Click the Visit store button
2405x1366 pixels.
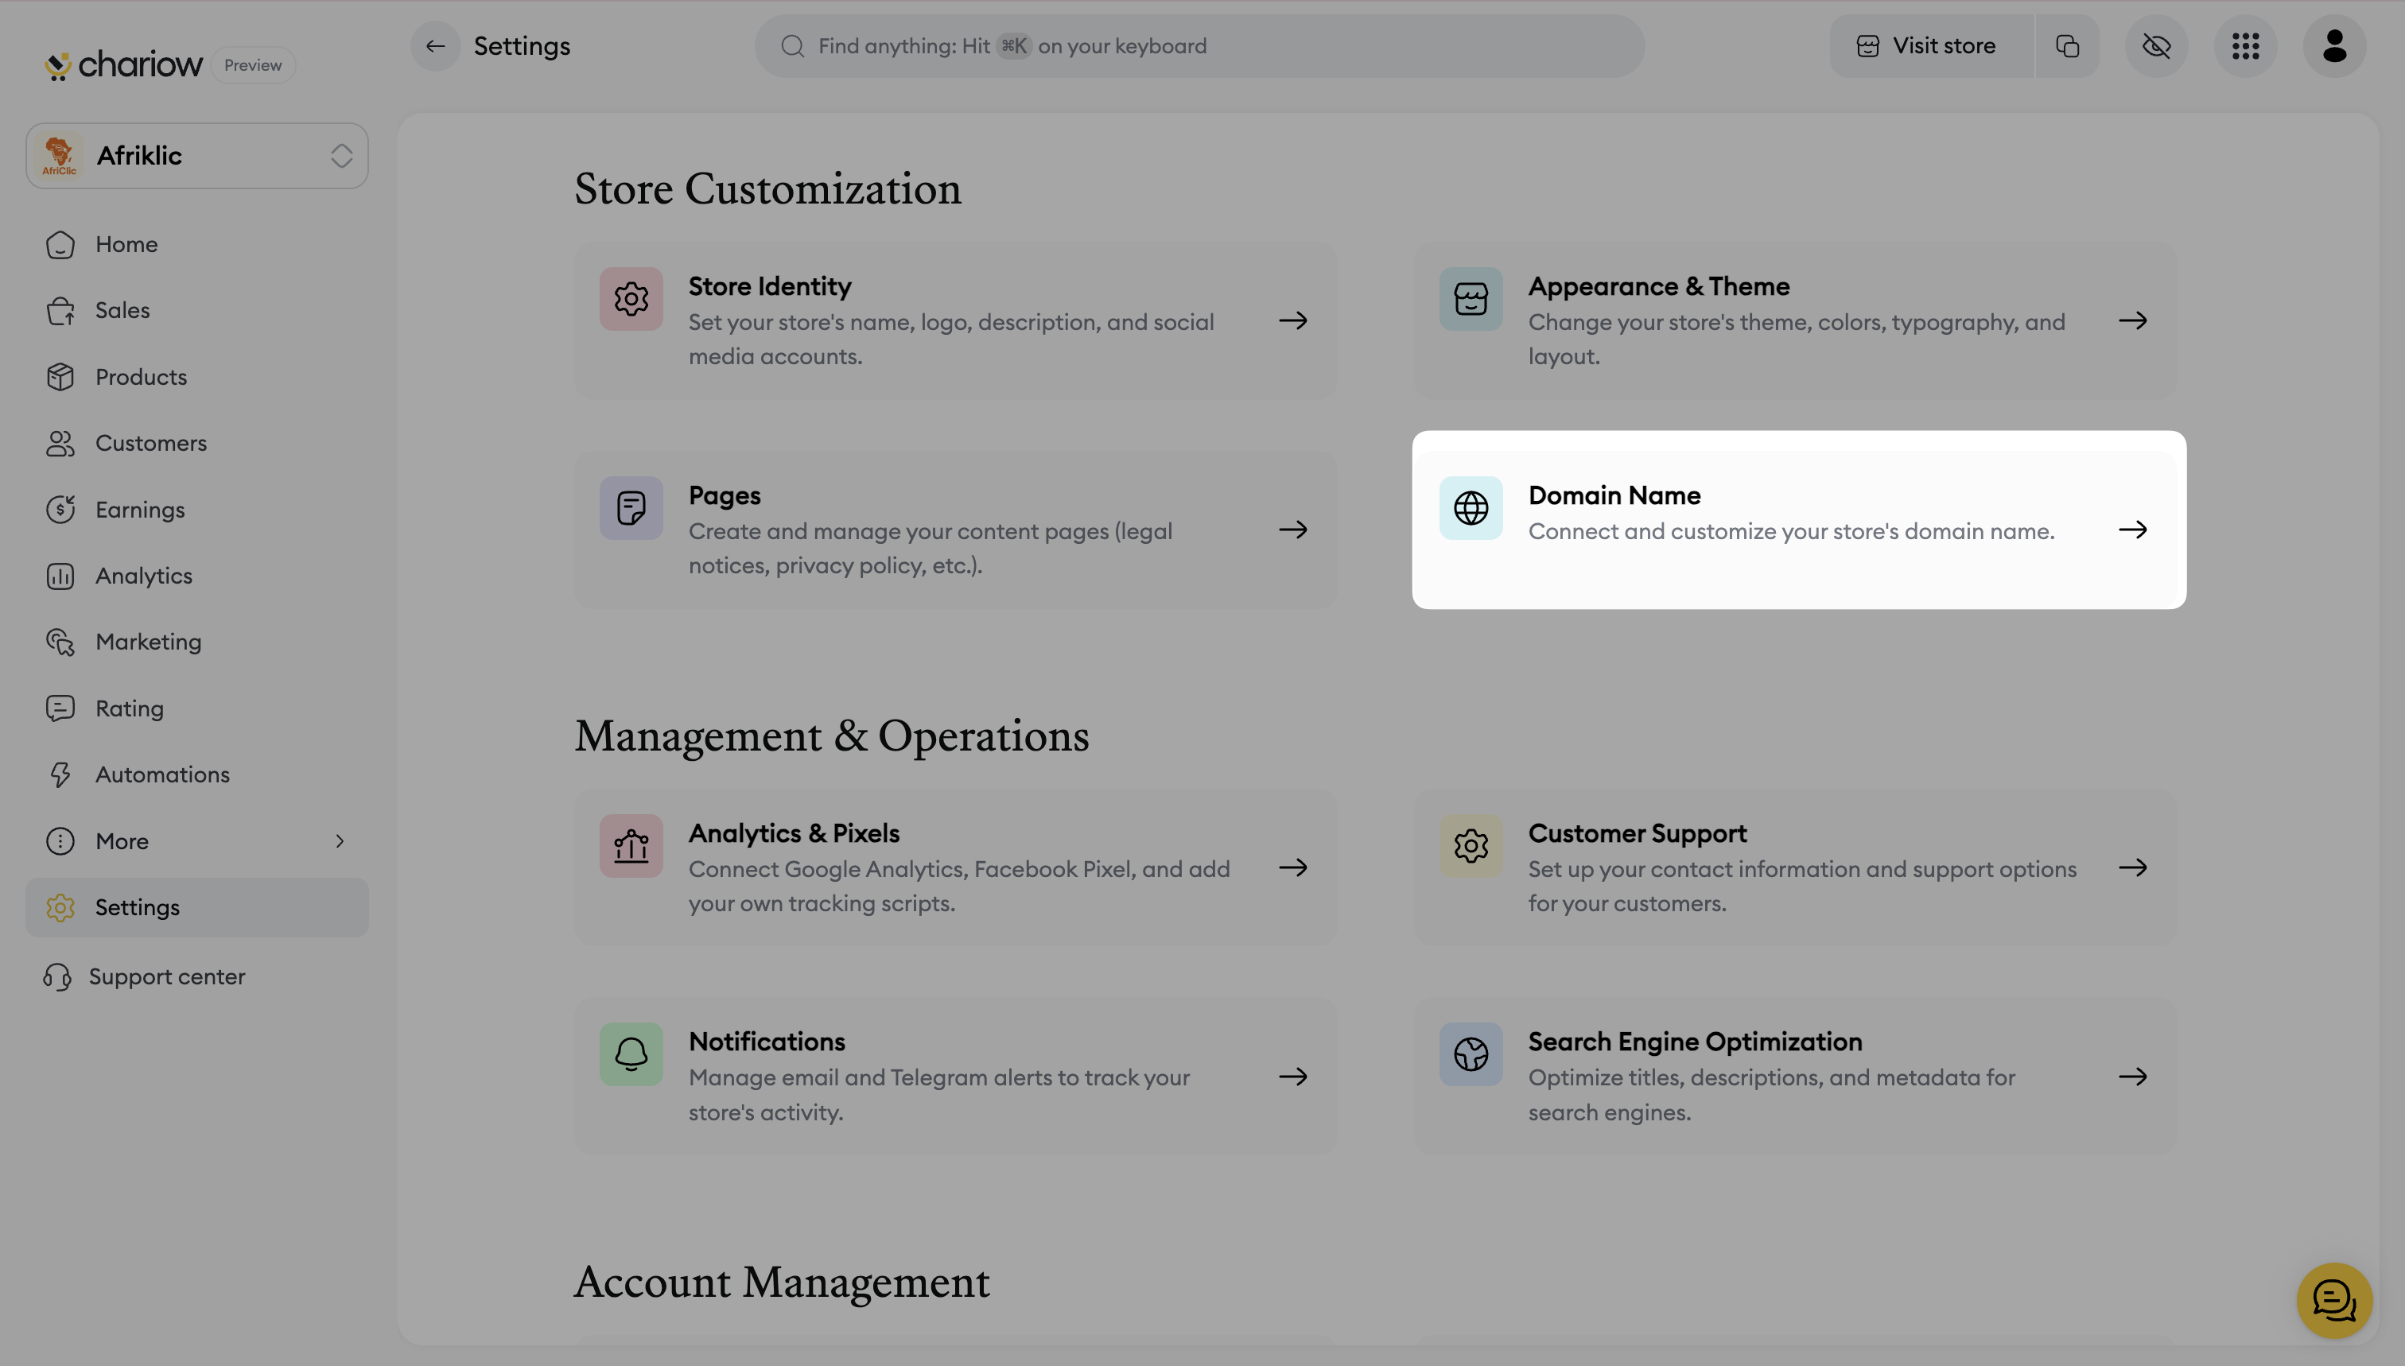(x=1930, y=46)
